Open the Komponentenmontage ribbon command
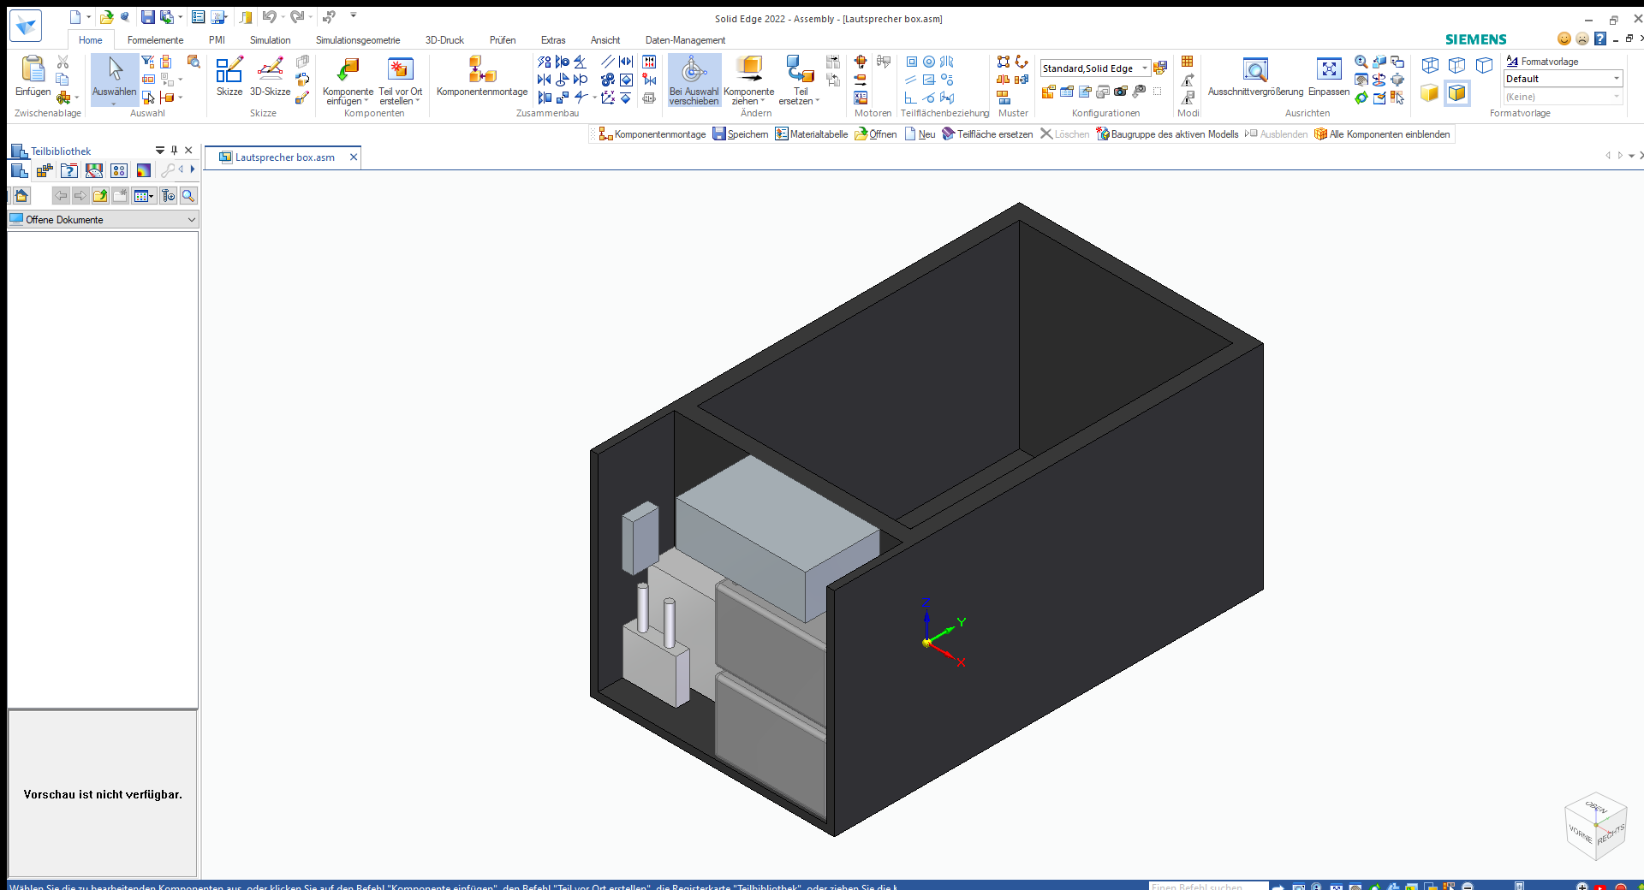The width and height of the screenshot is (1644, 890). (x=481, y=75)
